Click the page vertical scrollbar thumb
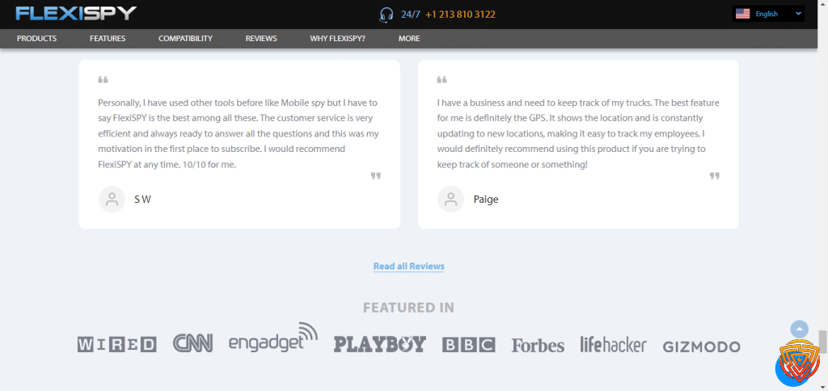 coord(822,342)
